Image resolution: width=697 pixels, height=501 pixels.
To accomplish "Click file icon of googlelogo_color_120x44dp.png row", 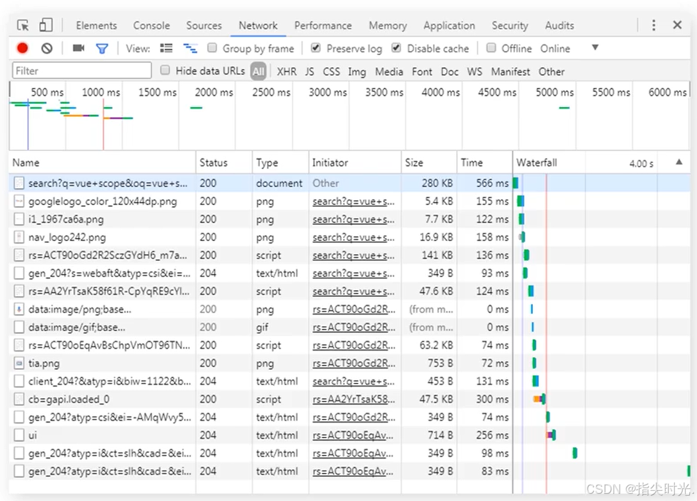I will click(x=19, y=201).
